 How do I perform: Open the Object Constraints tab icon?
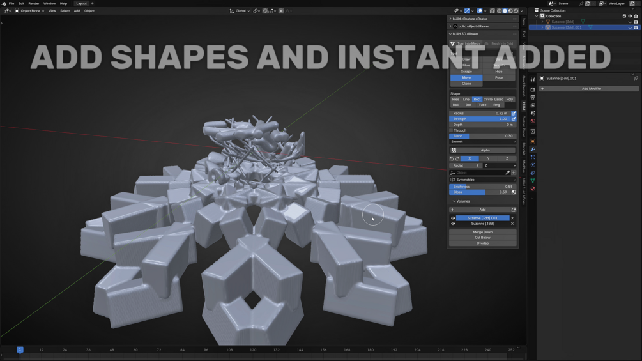[x=533, y=173]
